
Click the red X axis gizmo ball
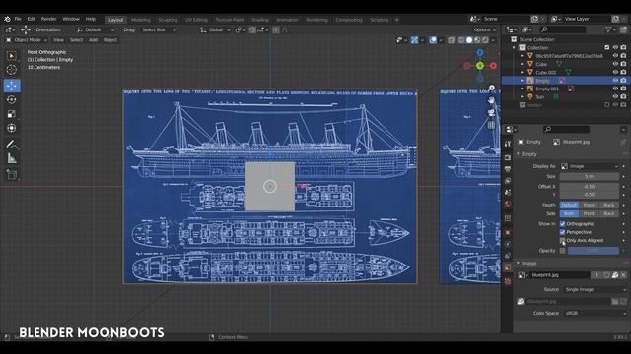493,66
